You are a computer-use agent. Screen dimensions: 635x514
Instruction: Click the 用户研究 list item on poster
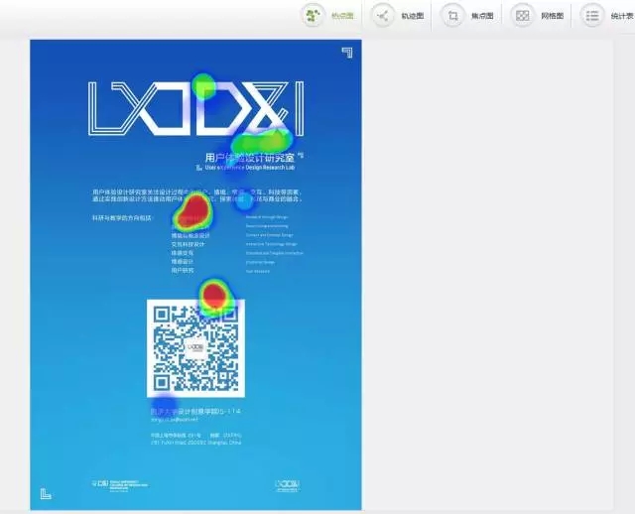(183, 270)
